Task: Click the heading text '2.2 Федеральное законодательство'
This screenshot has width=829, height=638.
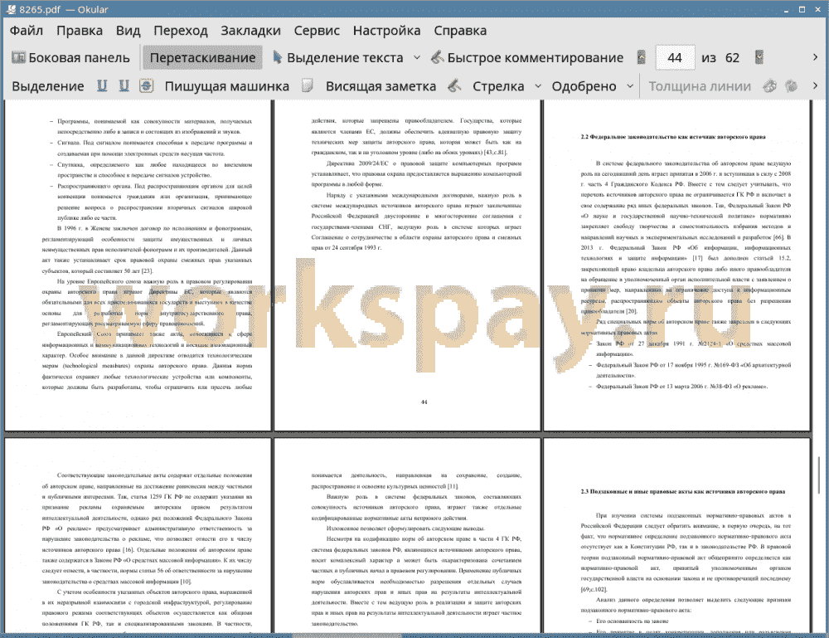Action: click(673, 137)
